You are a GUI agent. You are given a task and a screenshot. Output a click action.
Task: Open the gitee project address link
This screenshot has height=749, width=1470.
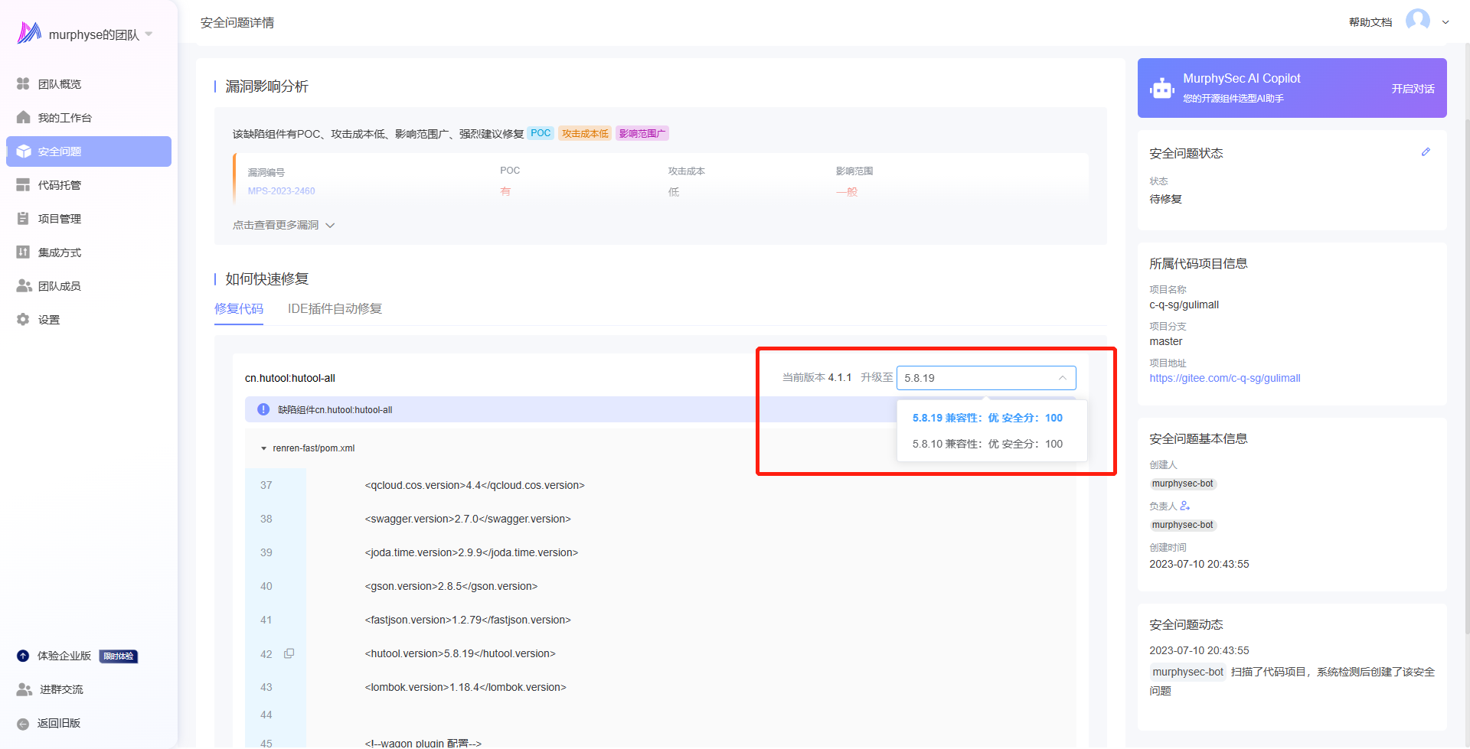coord(1224,378)
